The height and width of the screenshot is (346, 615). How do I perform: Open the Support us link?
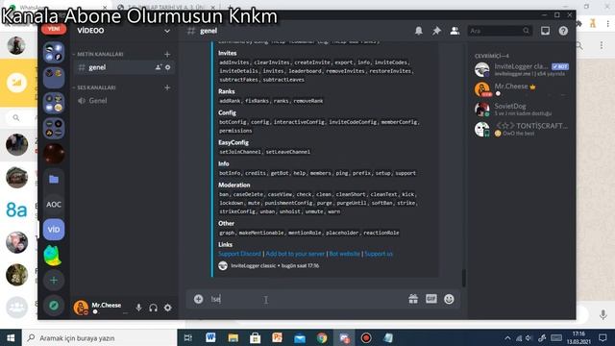(x=379, y=254)
